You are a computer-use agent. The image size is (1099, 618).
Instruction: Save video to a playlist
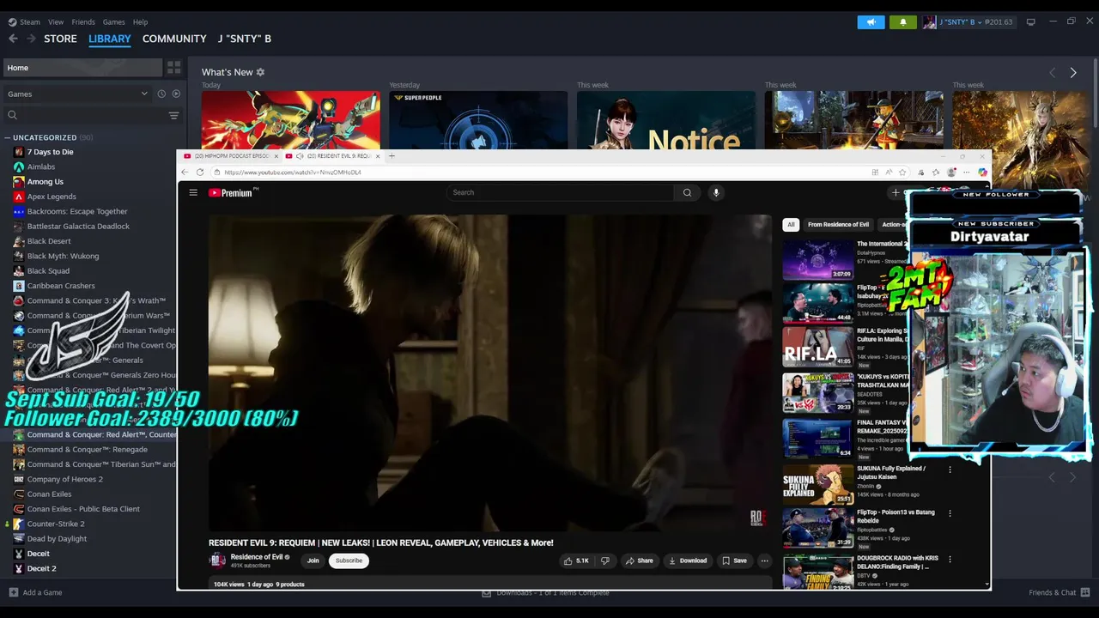point(734,560)
